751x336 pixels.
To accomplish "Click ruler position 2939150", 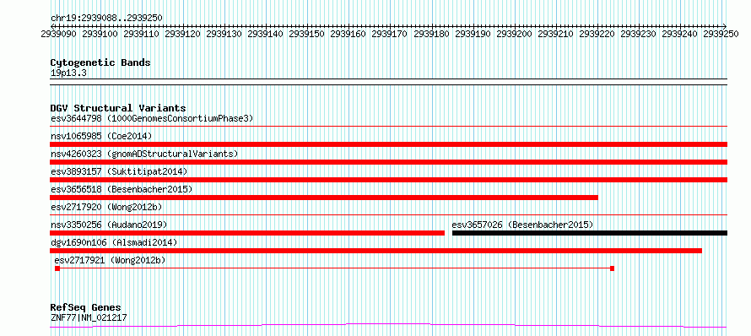I will coord(307,34).
